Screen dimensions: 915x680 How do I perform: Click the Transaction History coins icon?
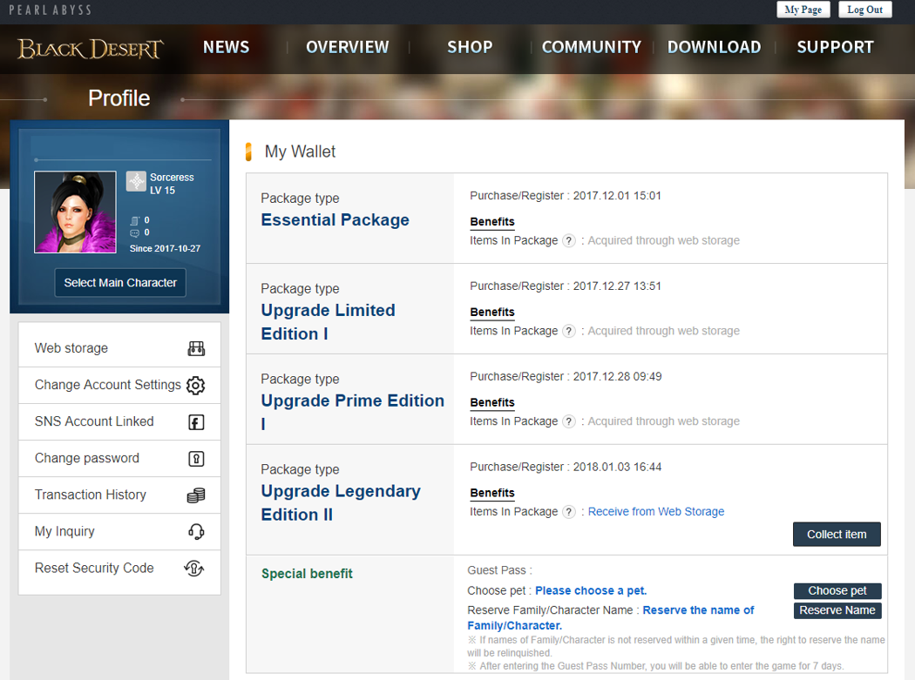[196, 495]
